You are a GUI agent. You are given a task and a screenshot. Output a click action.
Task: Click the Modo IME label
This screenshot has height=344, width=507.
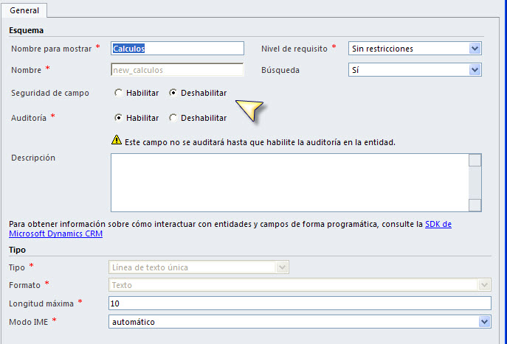pos(29,322)
